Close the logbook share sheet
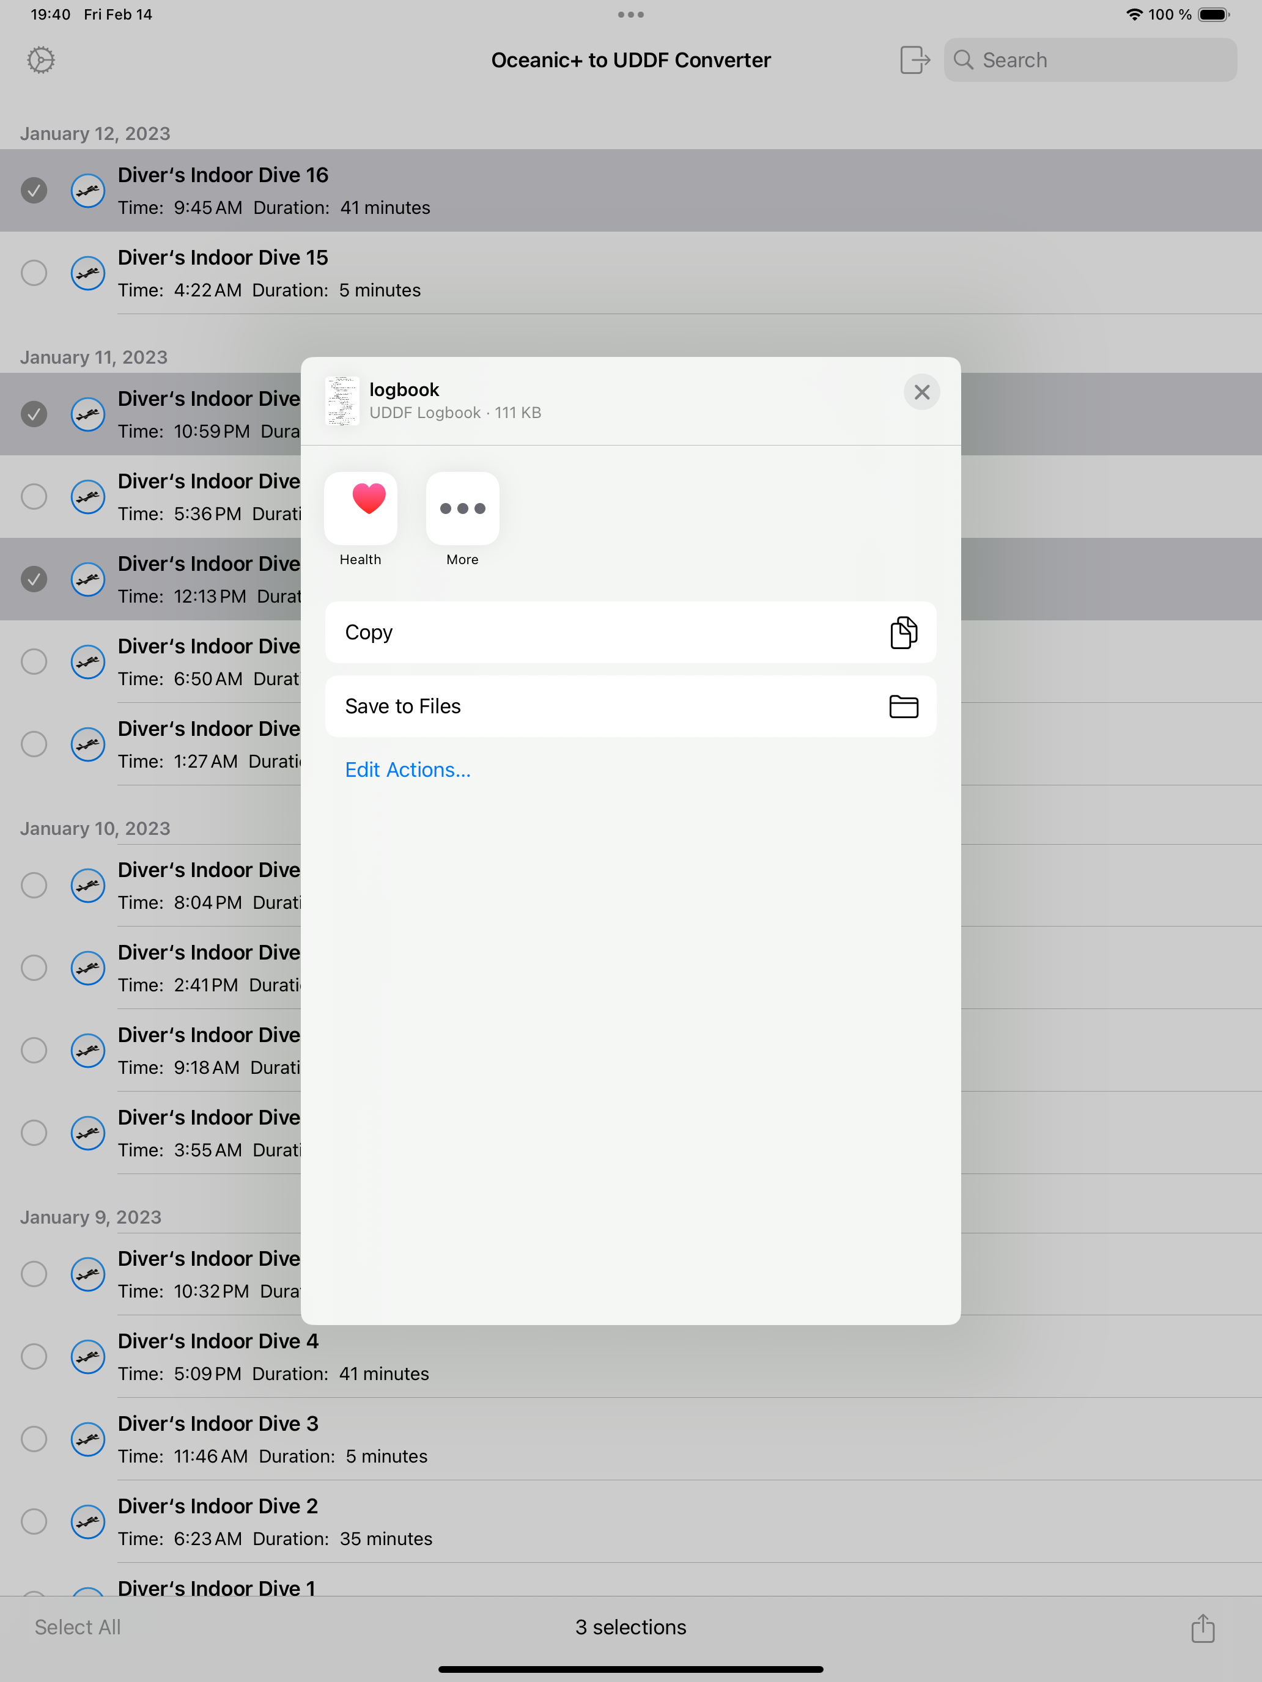This screenshot has height=1682, width=1262. (921, 392)
